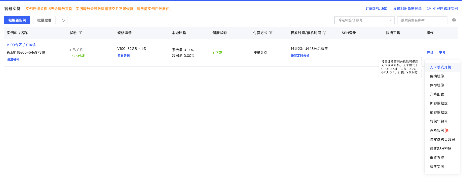The image size is (462, 191).
Task: Select 转包年包月 menu item
Action: click(x=442, y=121)
